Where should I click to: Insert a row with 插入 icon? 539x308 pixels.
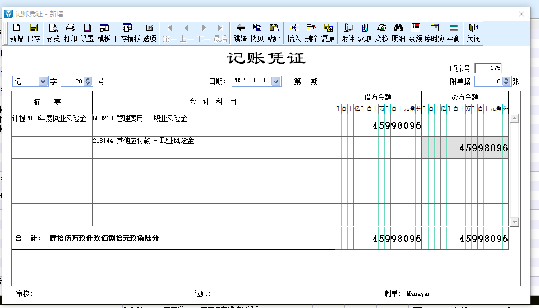pyautogui.click(x=294, y=32)
